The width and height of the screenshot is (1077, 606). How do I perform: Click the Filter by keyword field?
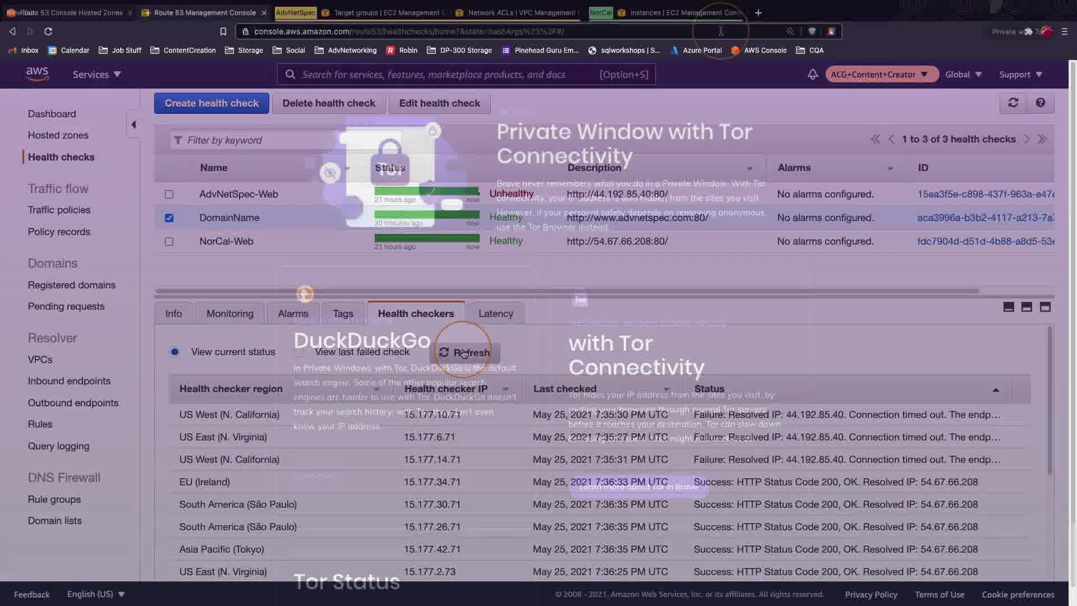252,140
